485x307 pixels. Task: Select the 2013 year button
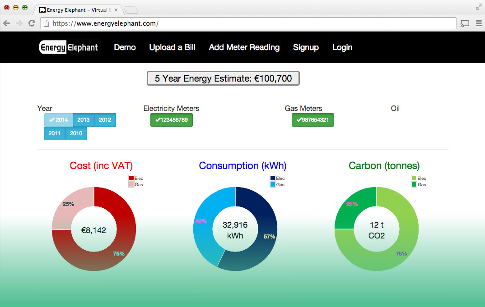83,120
